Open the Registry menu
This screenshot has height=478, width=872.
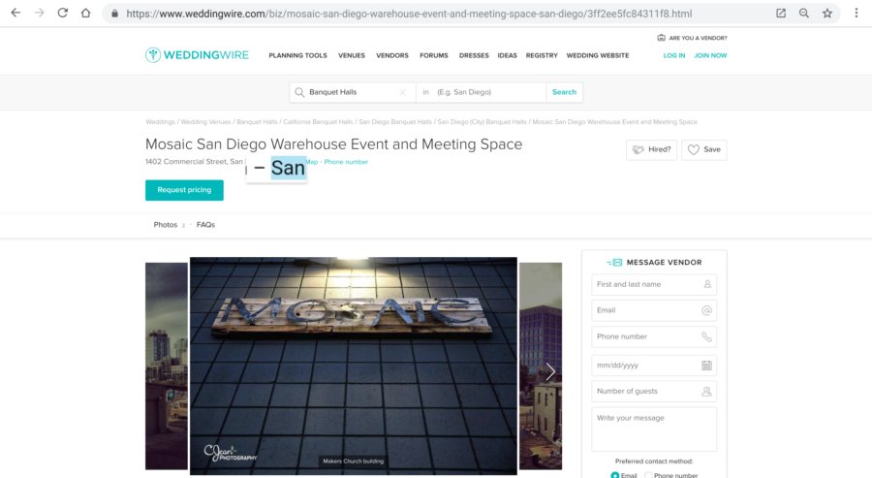coord(542,55)
